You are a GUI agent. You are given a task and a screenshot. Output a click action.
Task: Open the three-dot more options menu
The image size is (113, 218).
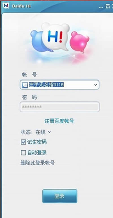[101, 7]
